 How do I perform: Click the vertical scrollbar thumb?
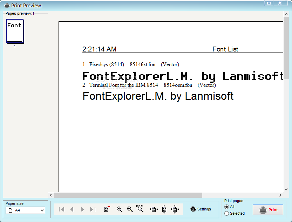pos(286,48)
